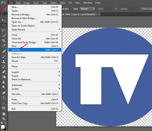Screen dimensions: 152x131
Task: Select the Eraser tool
Action: click(x=4, y=72)
